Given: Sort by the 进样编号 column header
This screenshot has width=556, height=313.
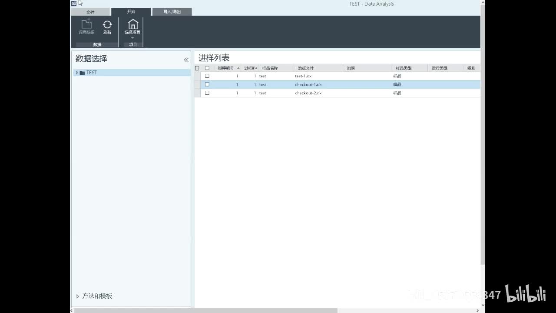Looking at the screenshot, I should click(x=249, y=68).
